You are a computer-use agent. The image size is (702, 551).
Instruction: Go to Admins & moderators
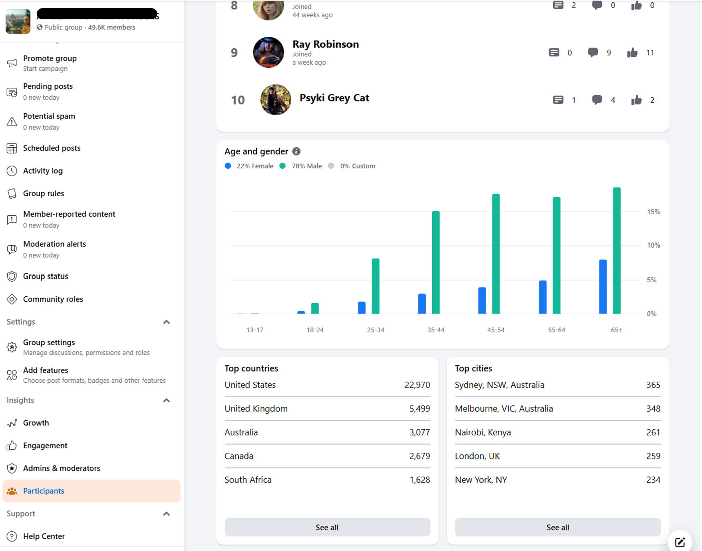[x=62, y=468]
